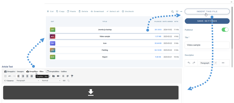The height and width of the screenshot is (103, 234).
Task: Click the insert link icon in the article editor
Action: pos(64,81)
